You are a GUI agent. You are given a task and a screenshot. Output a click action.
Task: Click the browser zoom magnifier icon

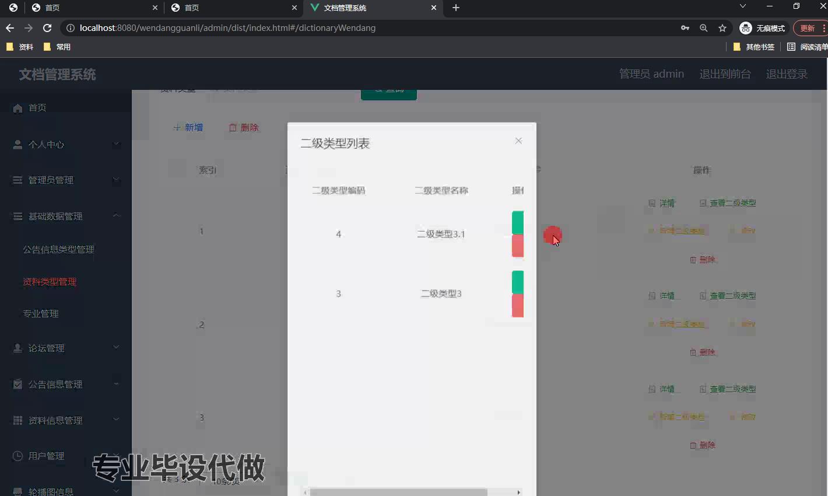(x=704, y=28)
